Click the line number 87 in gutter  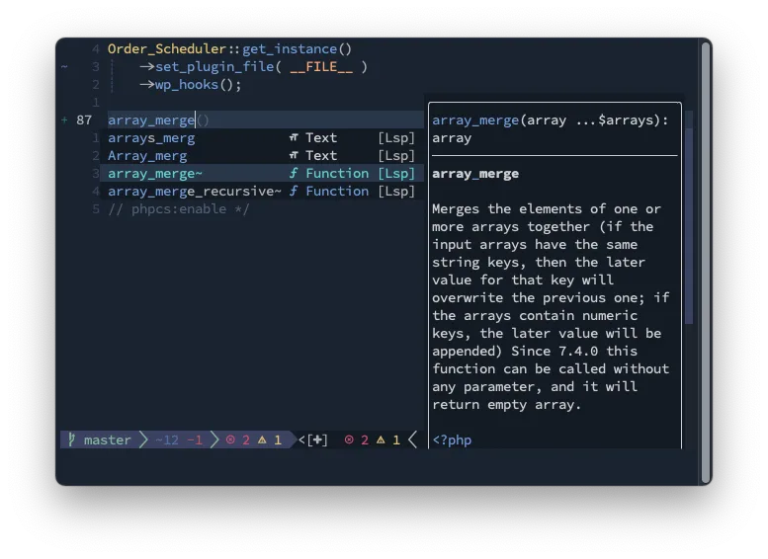(84, 120)
